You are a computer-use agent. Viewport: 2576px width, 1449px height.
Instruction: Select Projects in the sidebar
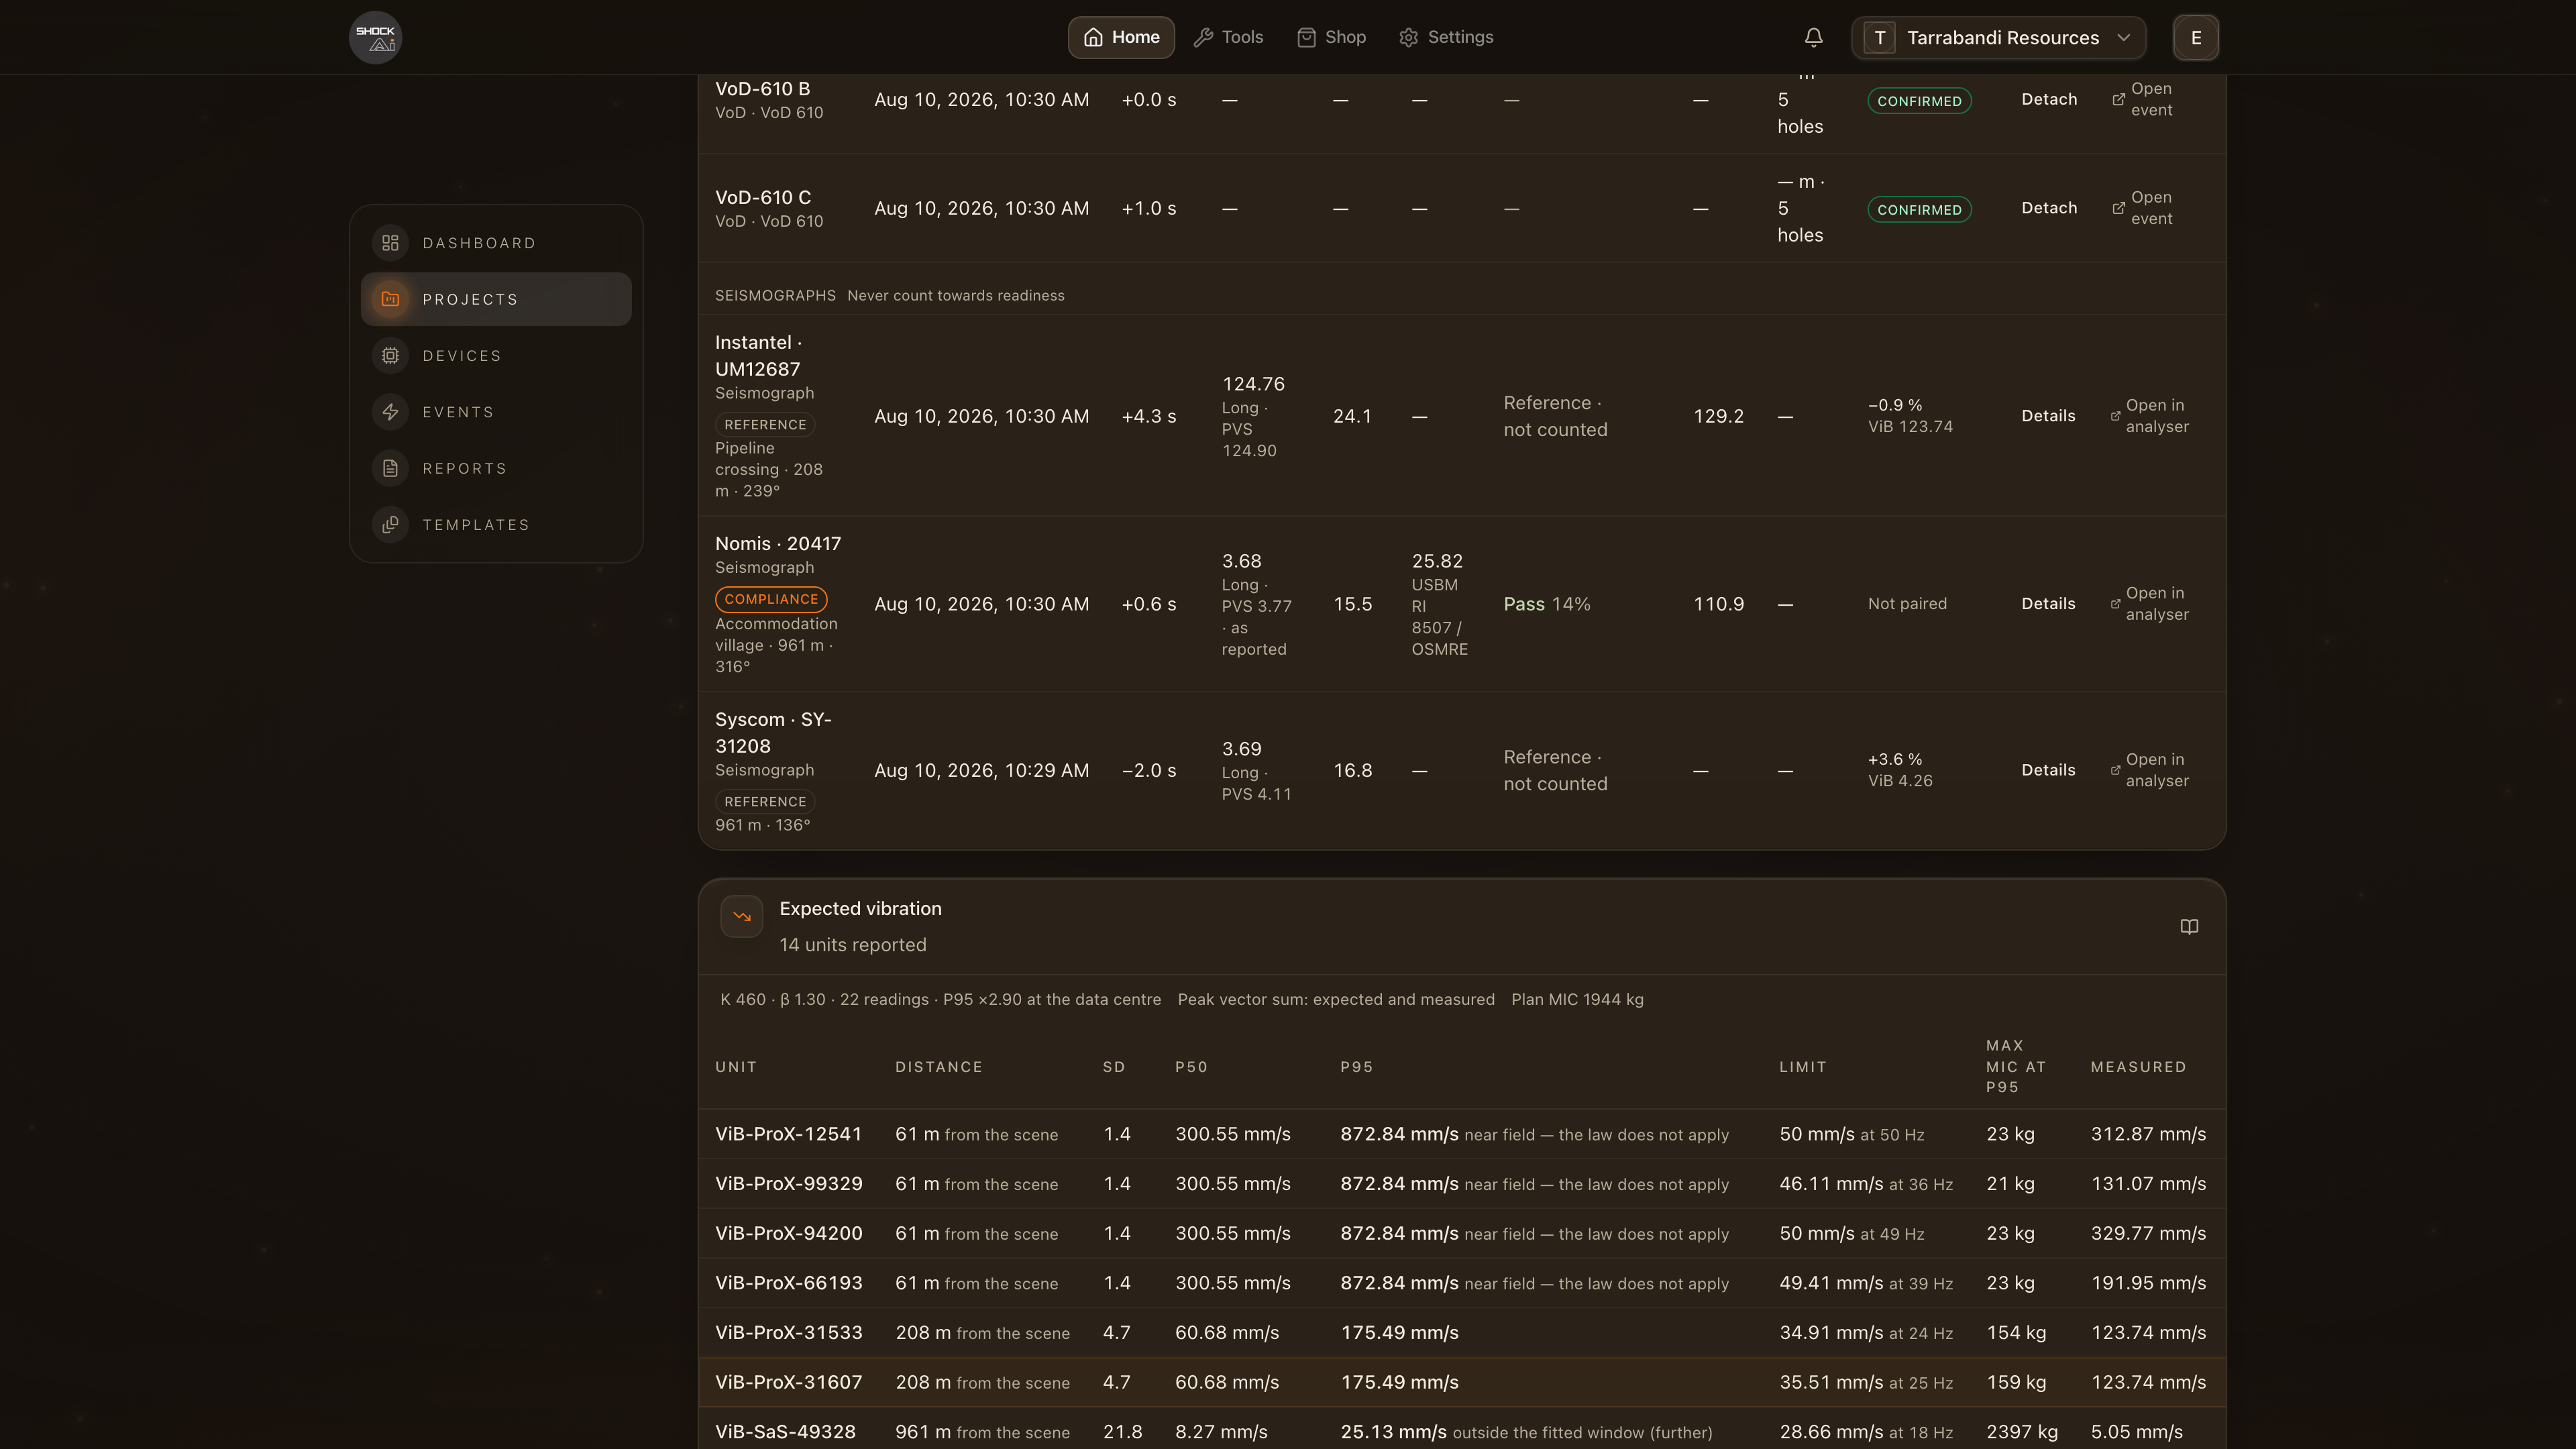(496, 299)
